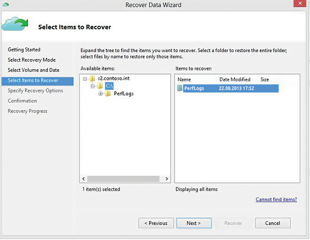Click the cloud backup icon in title bar

pos(6,4)
